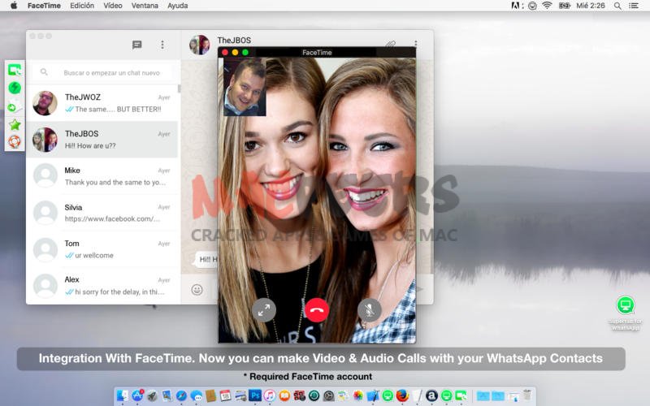650x406 pixels.
Task: Click the green star favorites sidebar icon
Action: click(x=15, y=124)
